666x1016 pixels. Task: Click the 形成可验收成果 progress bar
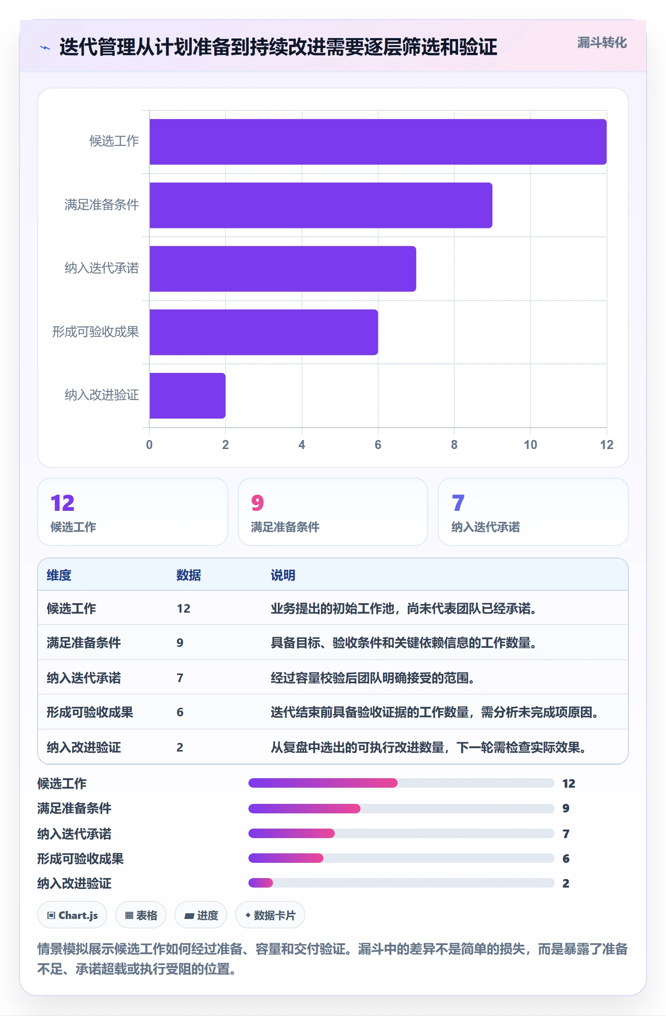401,858
